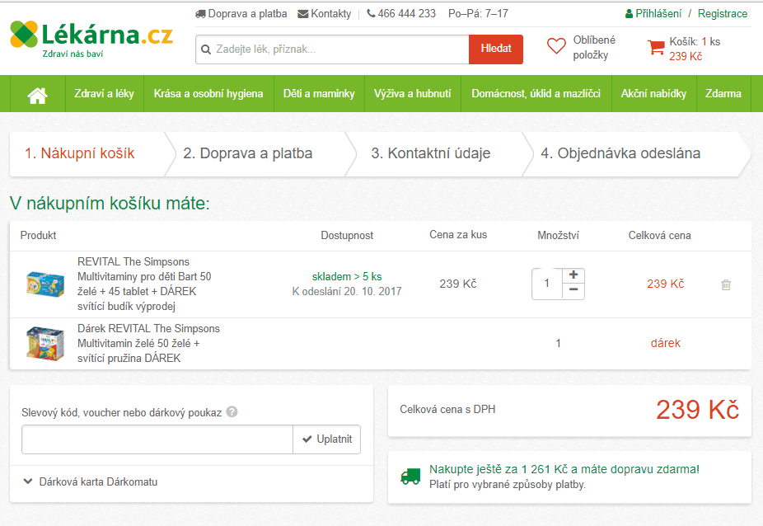This screenshot has width=763, height=526.
Task: Open Zdraví a léky menu
Action: click(x=104, y=93)
